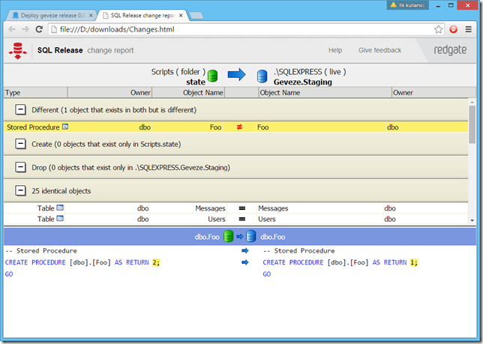This screenshot has height=344, width=483.
Task: Click the table icon in Messages row
Action: coord(60,208)
